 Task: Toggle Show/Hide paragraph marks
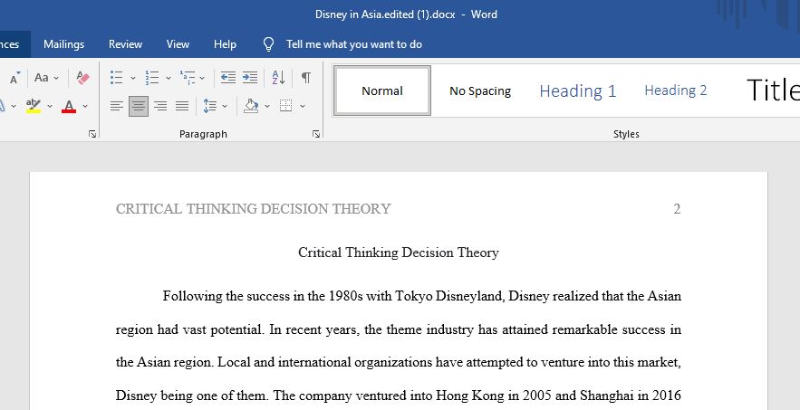pyautogui.click(x=305, y=78)
